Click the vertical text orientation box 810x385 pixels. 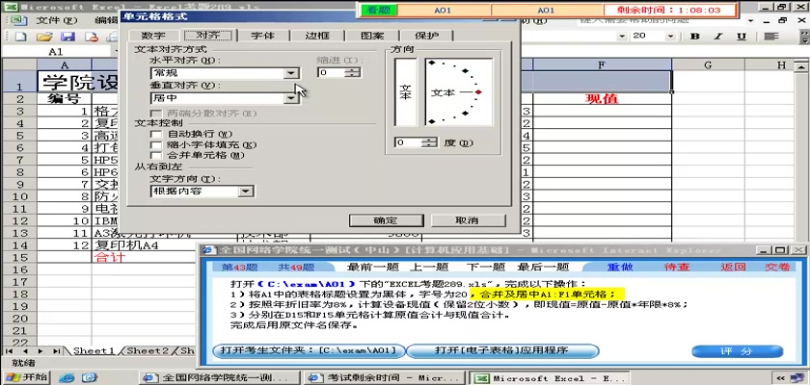pos(406,91)
